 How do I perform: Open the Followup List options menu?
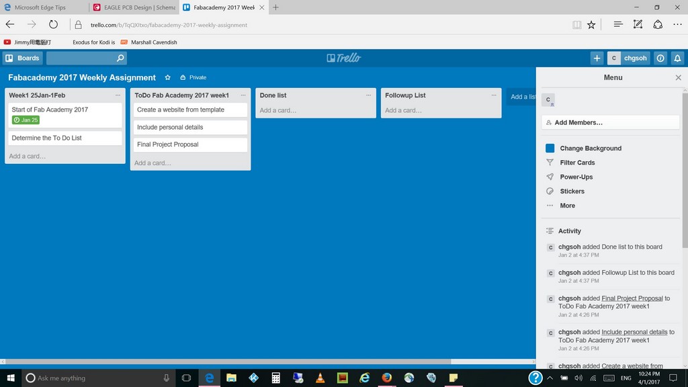pyautogui.click(x=494, y=95)
